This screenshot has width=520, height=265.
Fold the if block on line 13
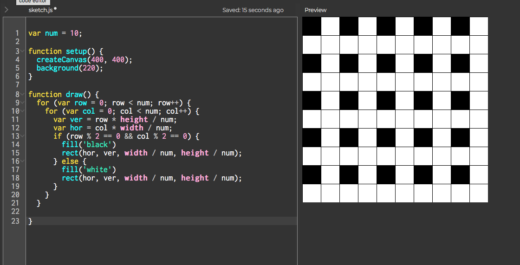[22, 136]
